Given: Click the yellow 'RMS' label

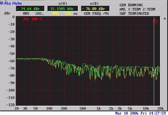Looking at the screenshot, I should (x=55, y=13).
